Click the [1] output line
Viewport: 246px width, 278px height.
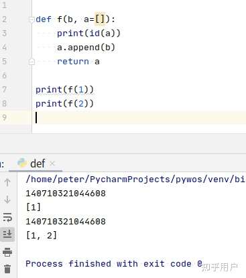point(34,208)
